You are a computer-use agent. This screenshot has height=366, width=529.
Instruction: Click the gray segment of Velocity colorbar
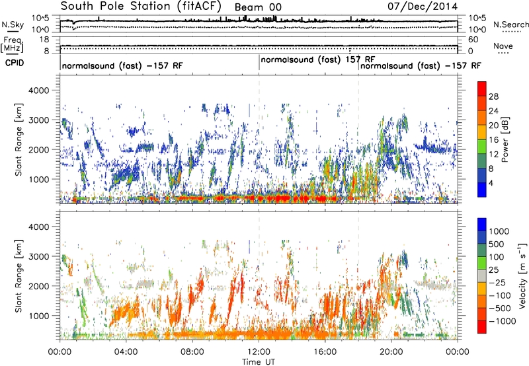[482, 275]
